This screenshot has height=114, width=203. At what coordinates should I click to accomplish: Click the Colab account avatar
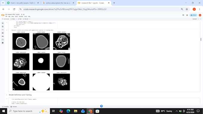pos(200,15)
